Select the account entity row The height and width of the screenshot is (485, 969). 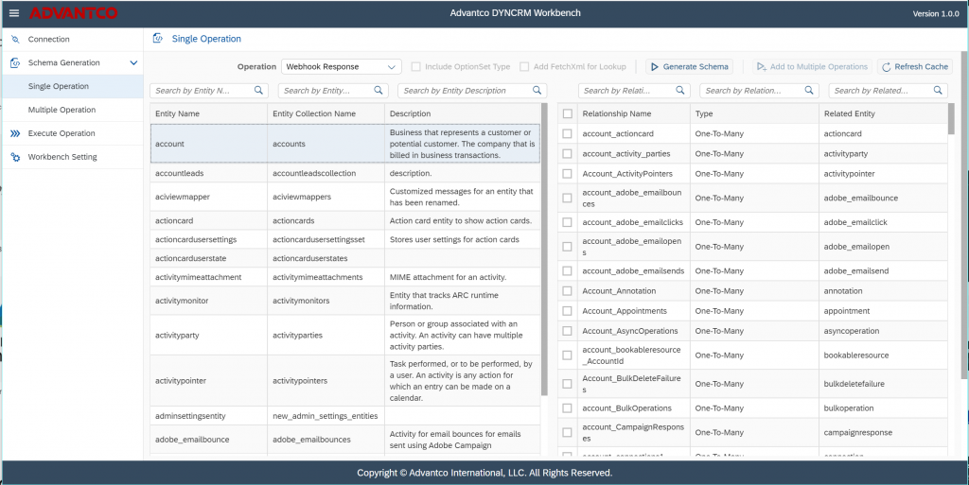pos(344,144)
